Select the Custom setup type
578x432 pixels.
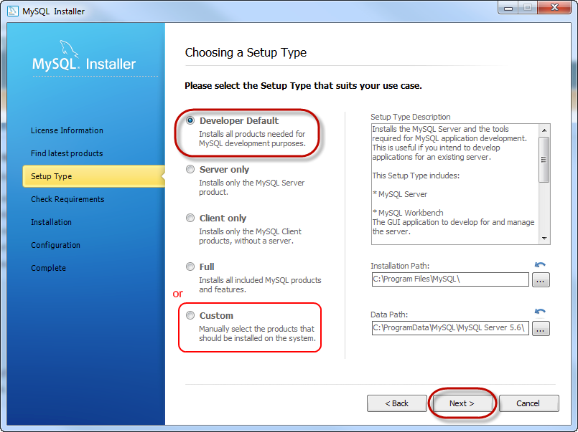[190, 316]
